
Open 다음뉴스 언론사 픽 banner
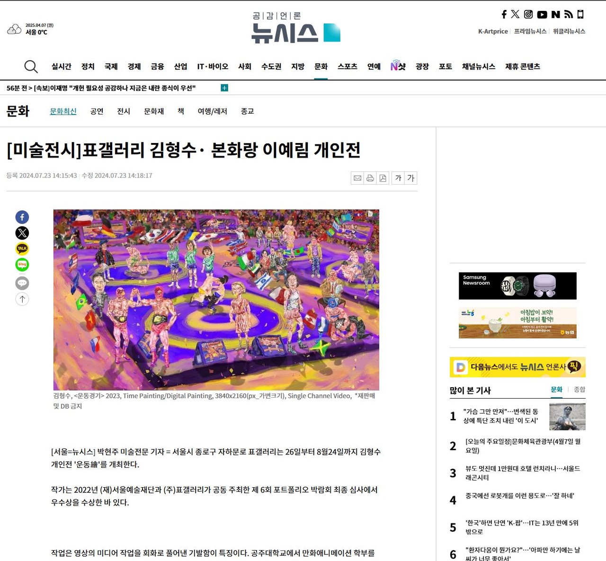point(517,367)
